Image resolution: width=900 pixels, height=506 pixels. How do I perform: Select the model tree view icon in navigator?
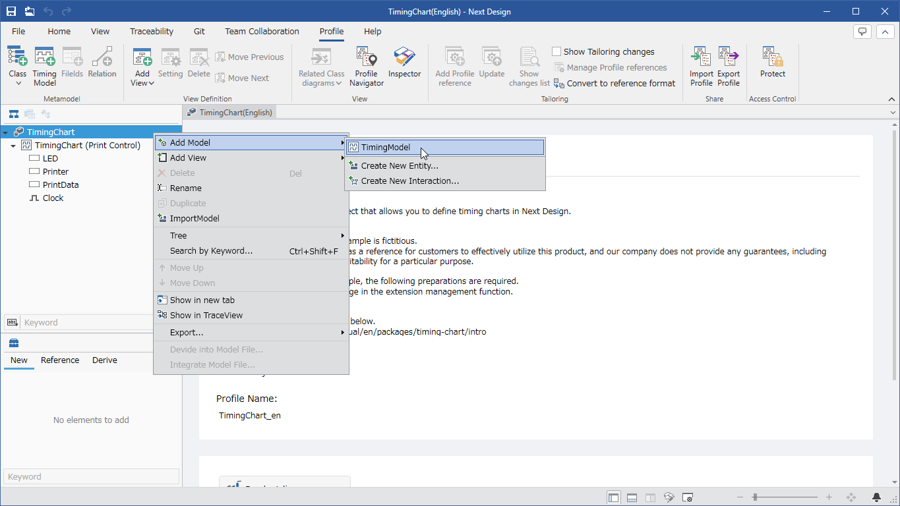(13, 114)
